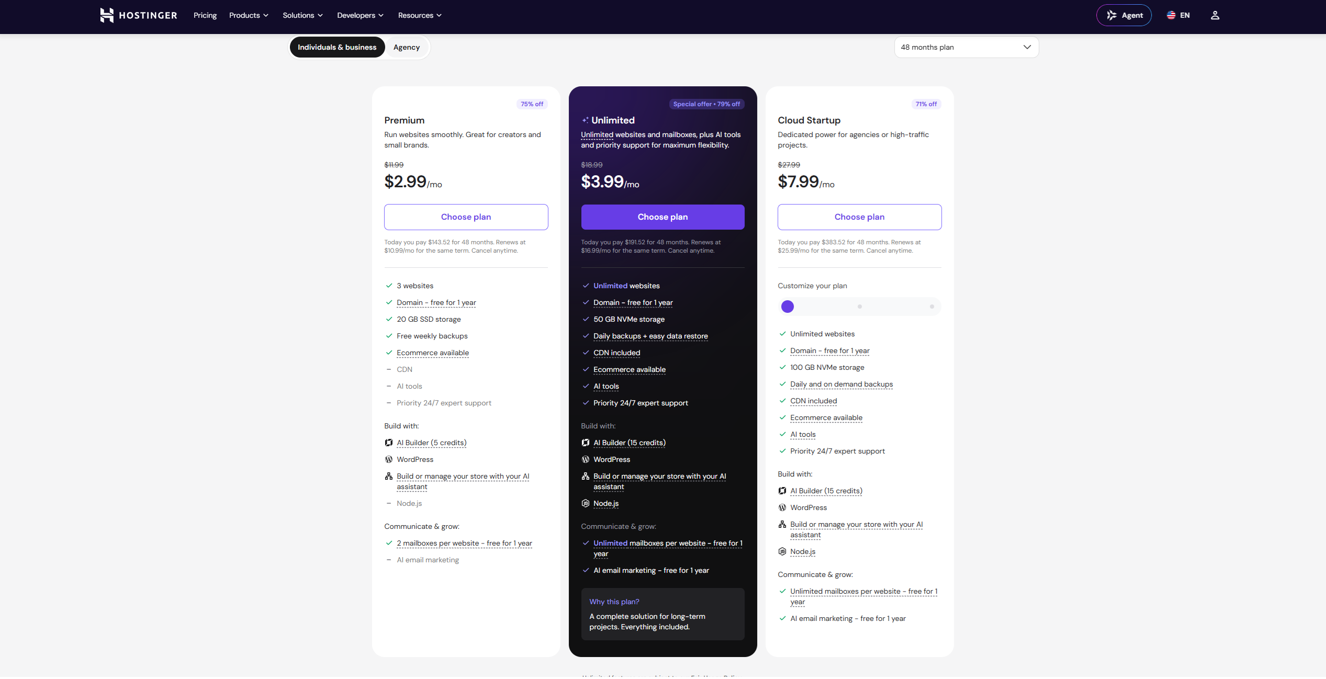Click CDN included in Cloud Startup
The image size is (1326, 679).
click(813, 401)
